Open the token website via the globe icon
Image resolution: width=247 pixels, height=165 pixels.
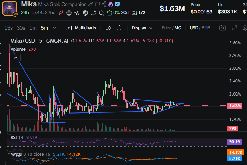point(69,13)
